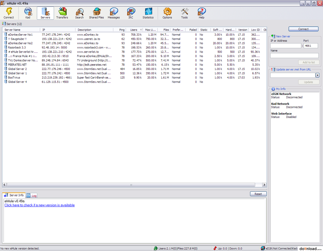Viewport: 323px width, 251px height.
Task: Sort by the IP column header
Action: (58, 30)
